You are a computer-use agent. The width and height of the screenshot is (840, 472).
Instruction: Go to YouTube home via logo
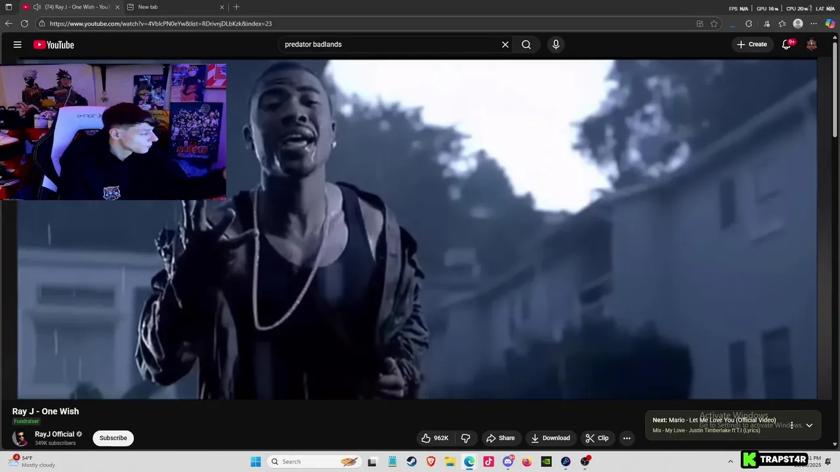(54, 45)
